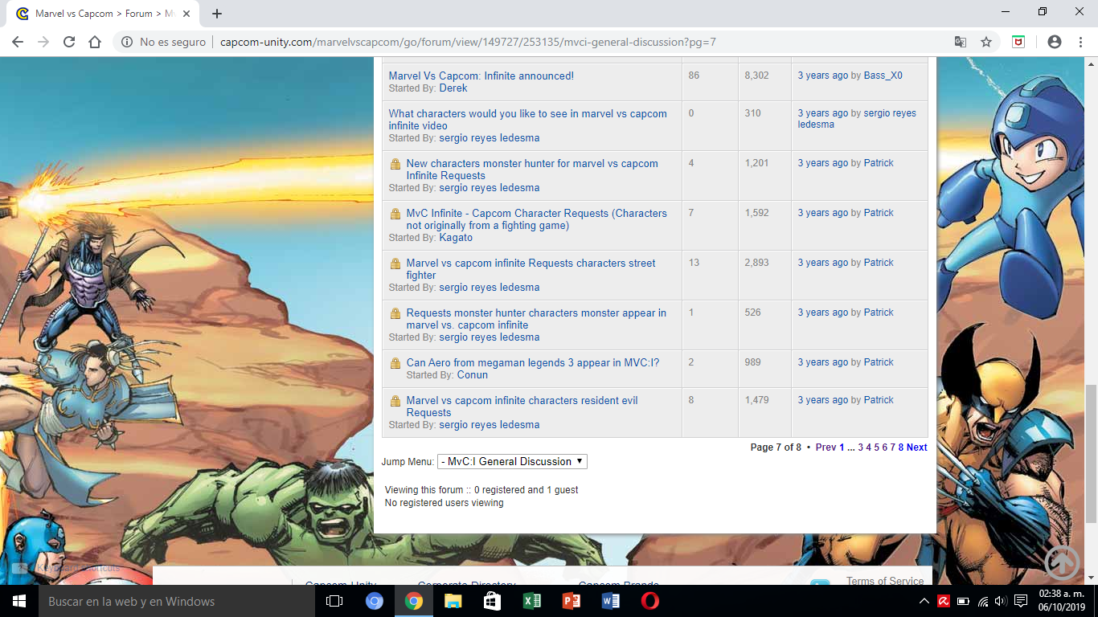Select the Marvel vs Capcom browser tab

[x=104, y=14]
